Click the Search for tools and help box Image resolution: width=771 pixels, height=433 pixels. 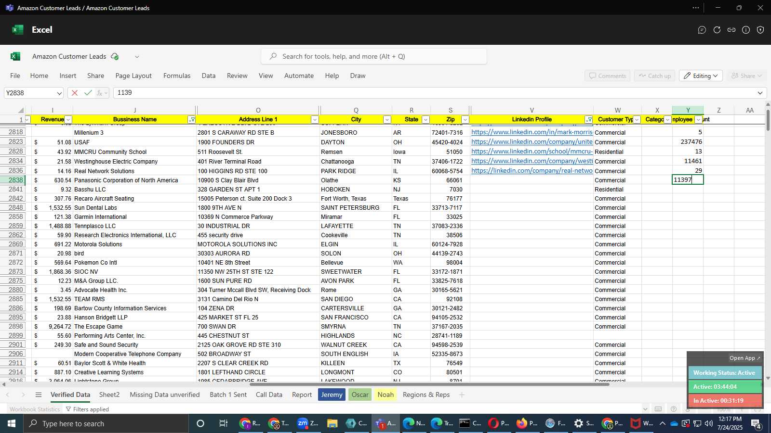coord(374,56)
